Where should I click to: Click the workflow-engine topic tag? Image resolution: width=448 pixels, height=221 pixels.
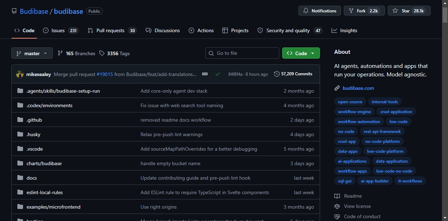354,112
